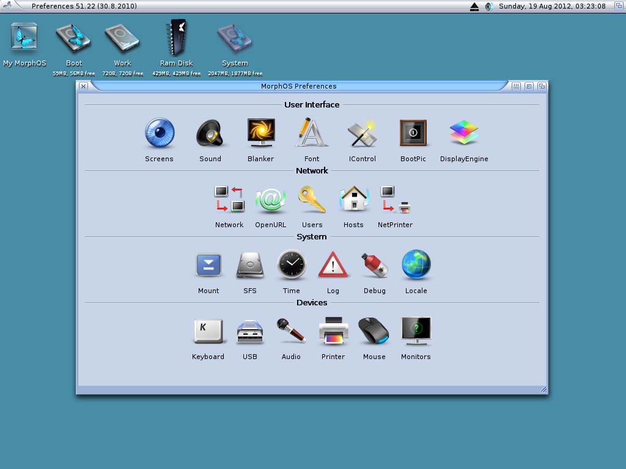Open Hosts house icon
626x469 pixels.
354,198
